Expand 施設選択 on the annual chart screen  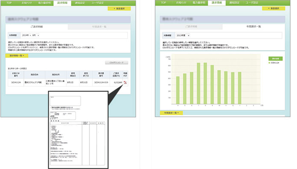click(273, 9)
